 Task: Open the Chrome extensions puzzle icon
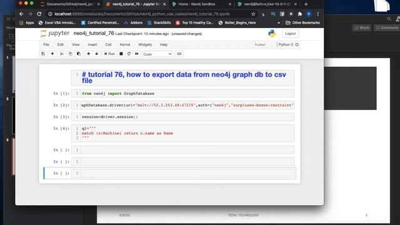(x=300, y=14)
